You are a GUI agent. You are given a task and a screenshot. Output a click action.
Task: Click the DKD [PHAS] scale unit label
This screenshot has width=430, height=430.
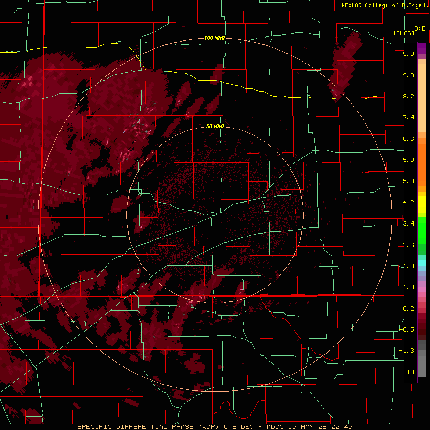click(409, 31)
